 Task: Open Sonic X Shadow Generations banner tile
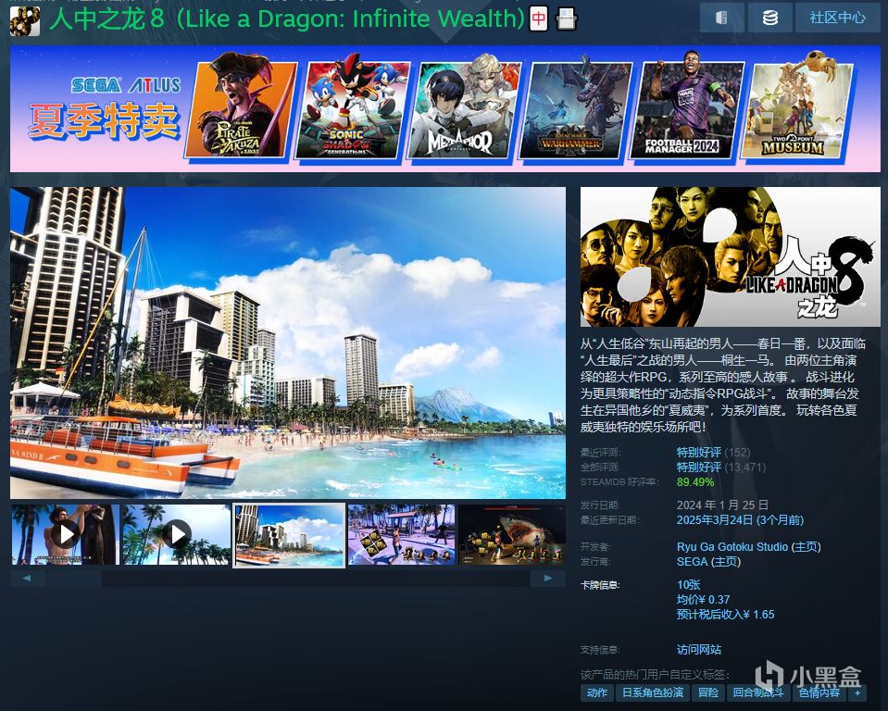(x=353, y=108)
